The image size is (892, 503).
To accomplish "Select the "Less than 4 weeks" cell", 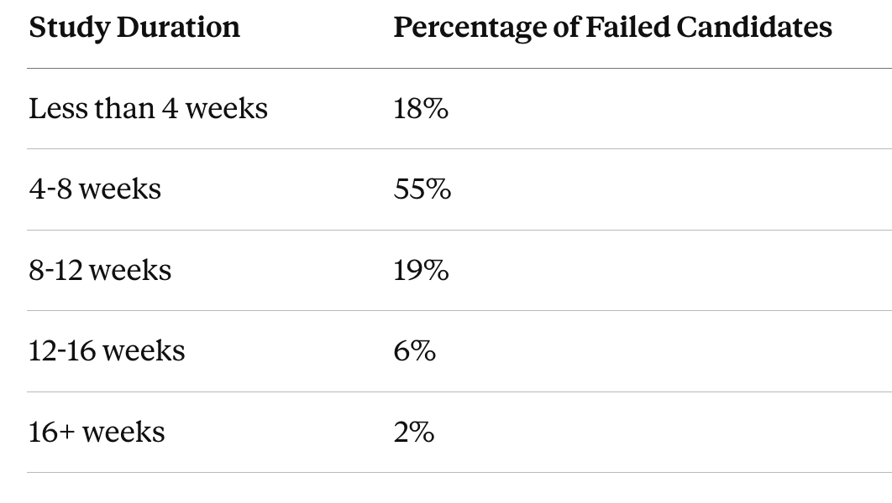I will [x=148, y=109].
